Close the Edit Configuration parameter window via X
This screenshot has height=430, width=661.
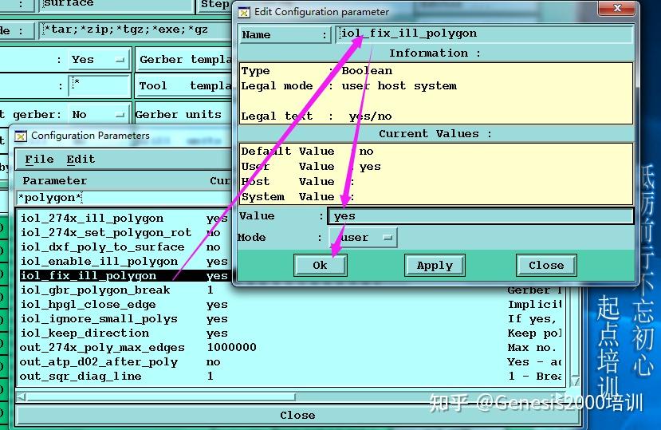tap(617, 8)
